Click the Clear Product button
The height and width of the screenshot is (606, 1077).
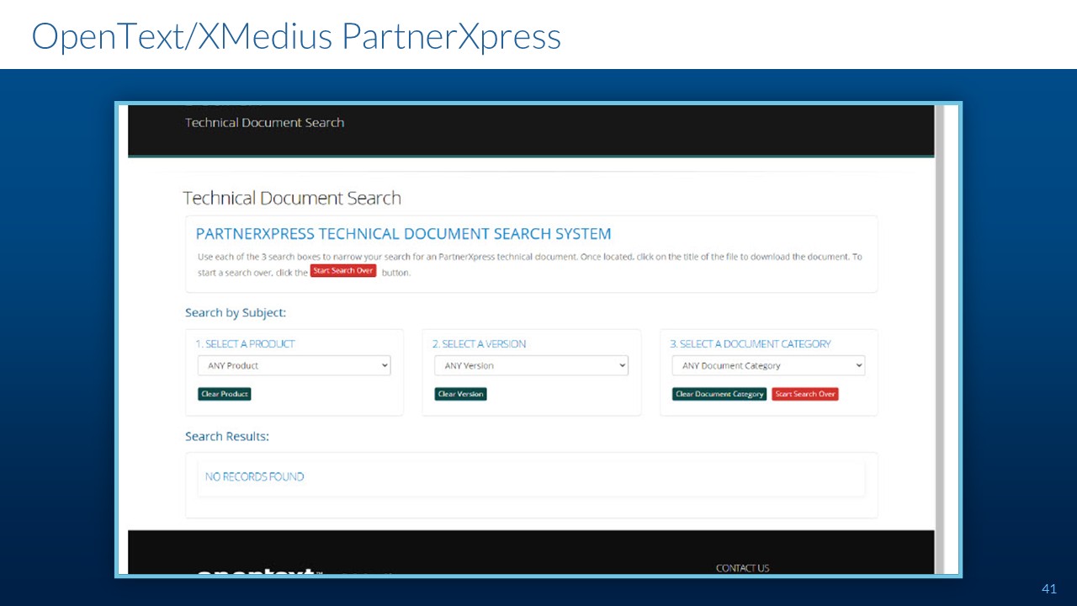tap(225, 394)
